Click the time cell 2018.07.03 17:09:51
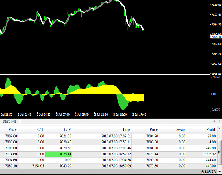Image resolution: width=222 pixels, height=175 pixels. (116, 136)
